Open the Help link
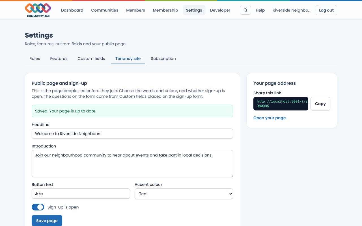This screenshot has width=362, height=226. click(260, 10)
